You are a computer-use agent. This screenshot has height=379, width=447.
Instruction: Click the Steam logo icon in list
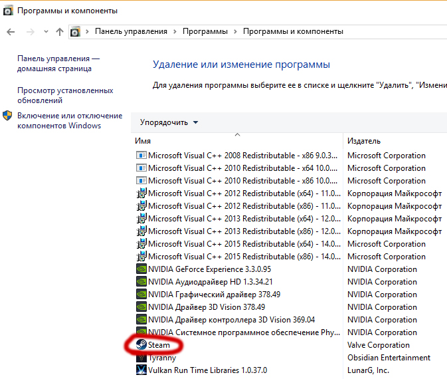tap(141, 344)
